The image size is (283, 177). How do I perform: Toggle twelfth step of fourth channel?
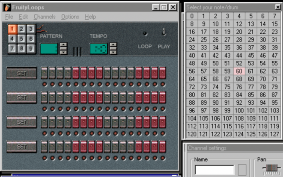(131, 147)
